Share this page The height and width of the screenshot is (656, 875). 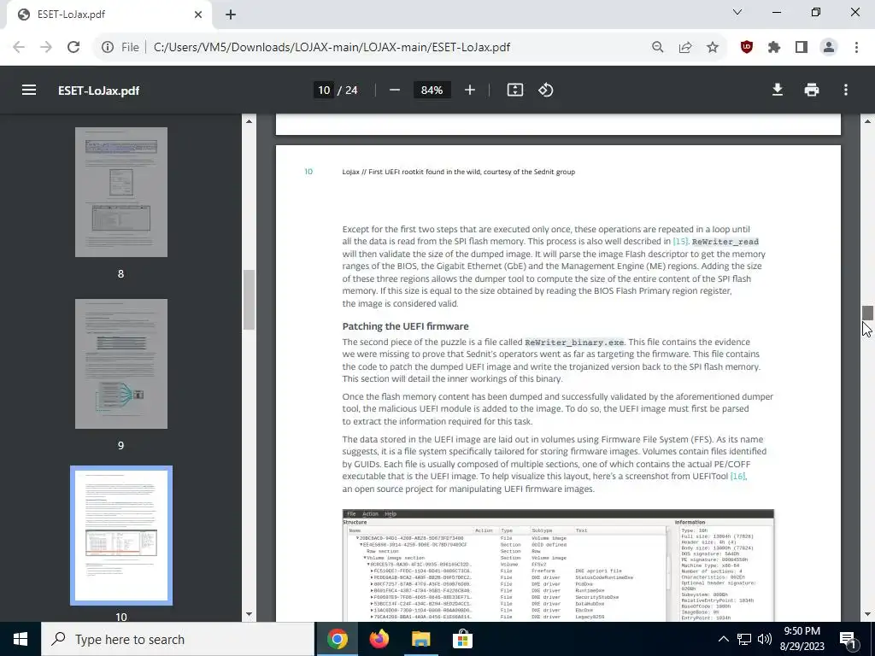point(685,47)
